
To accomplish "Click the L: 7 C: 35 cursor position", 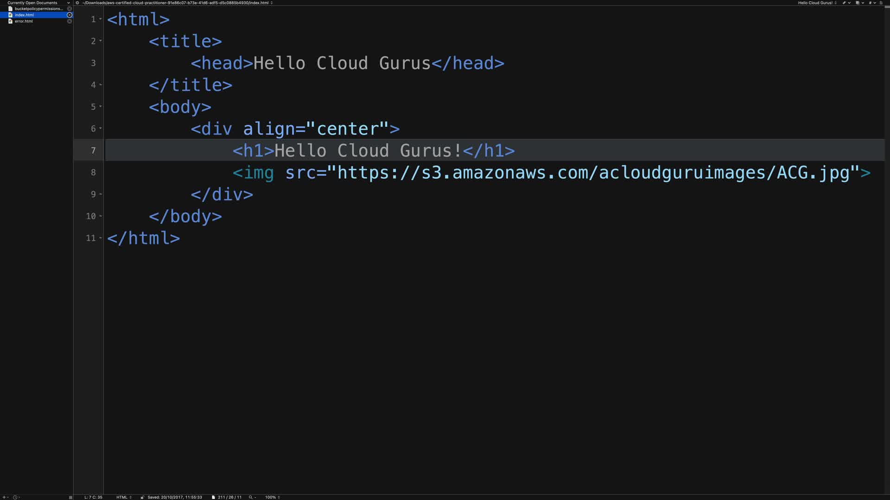I will pos(93,497).
